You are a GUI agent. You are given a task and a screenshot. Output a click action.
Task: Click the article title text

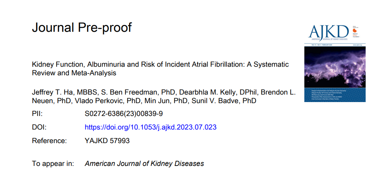pos(160,69)
